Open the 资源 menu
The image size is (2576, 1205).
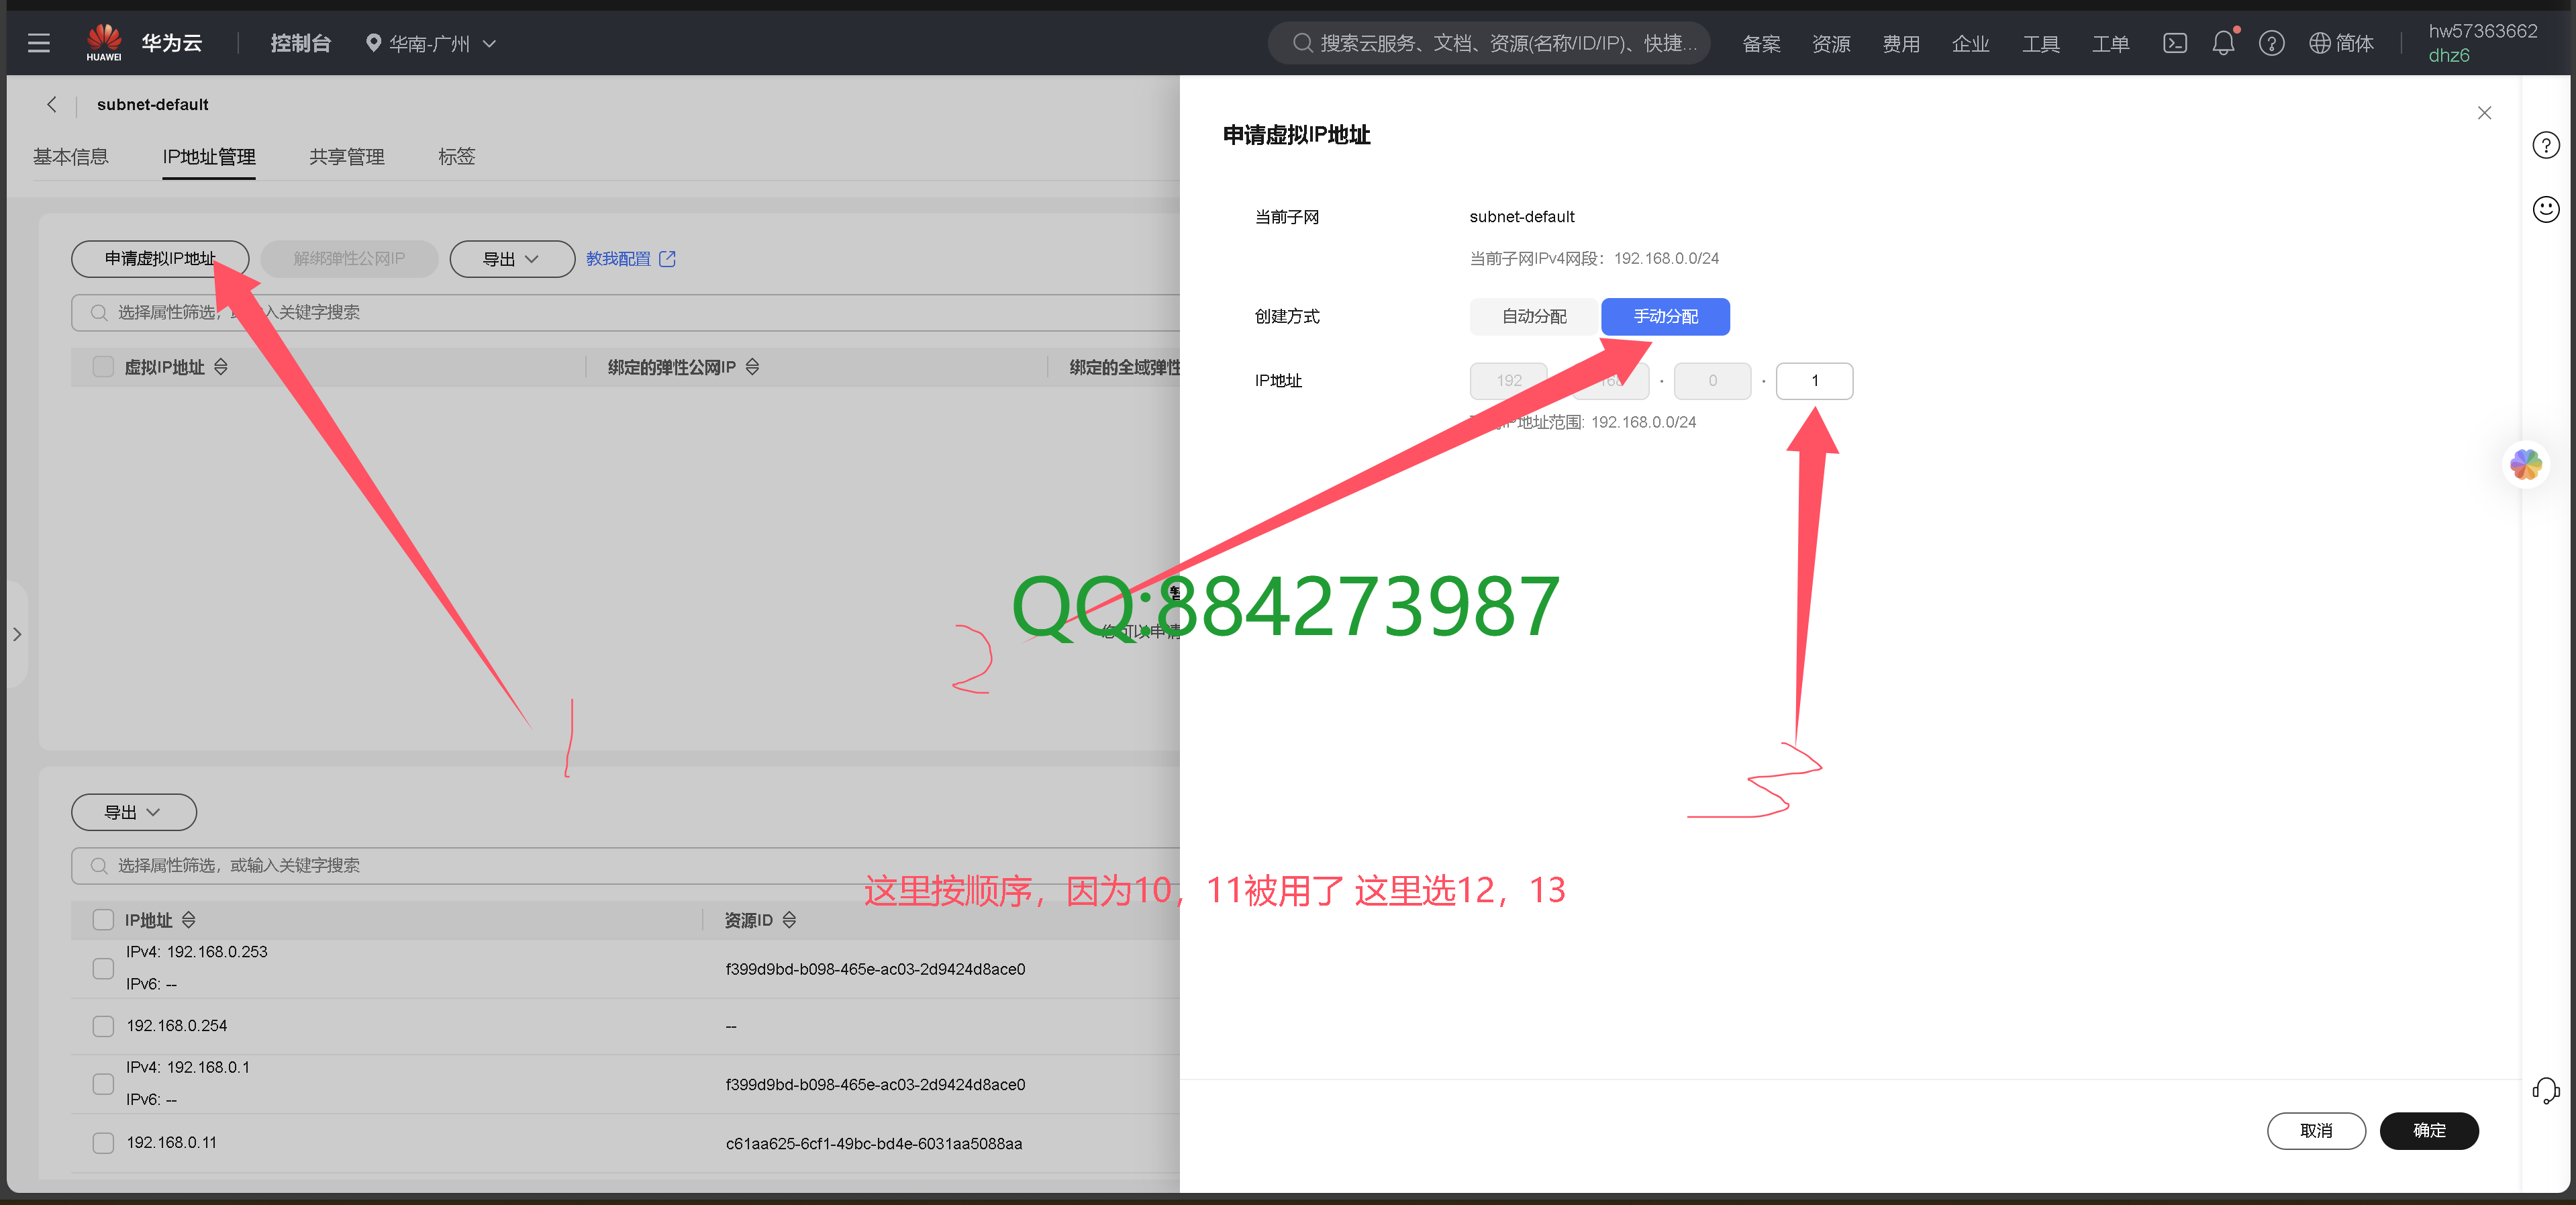pyautogui.click(x=1831, y=43)
